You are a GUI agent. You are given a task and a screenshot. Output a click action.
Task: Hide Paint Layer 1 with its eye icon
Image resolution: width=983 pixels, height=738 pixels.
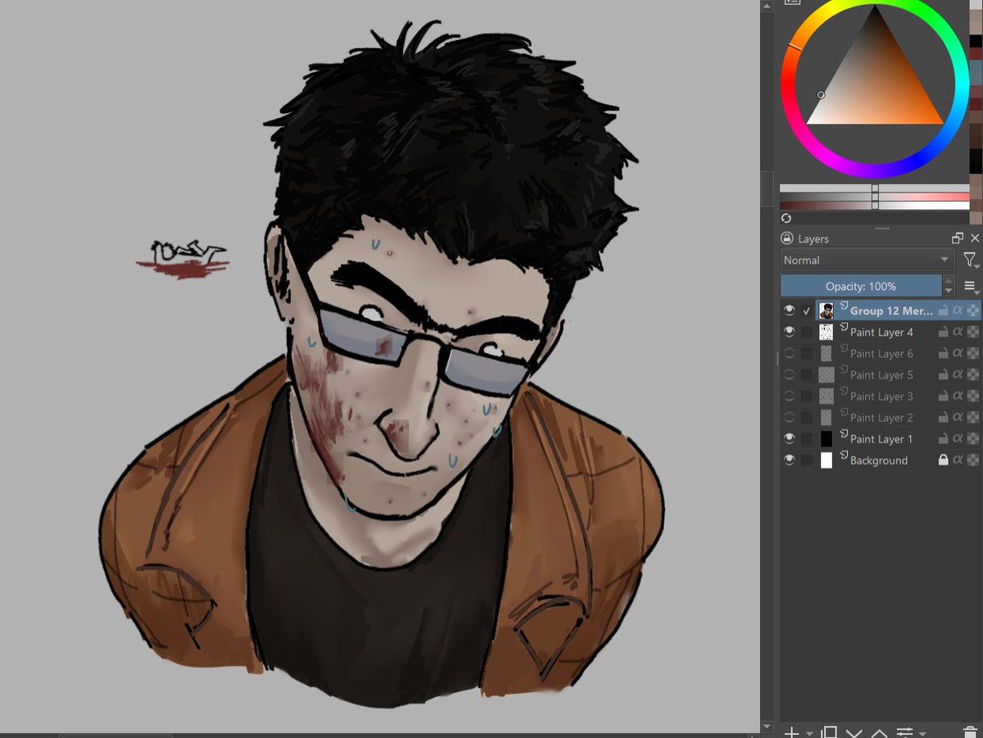pyautogui.click(x=789, y=438)
